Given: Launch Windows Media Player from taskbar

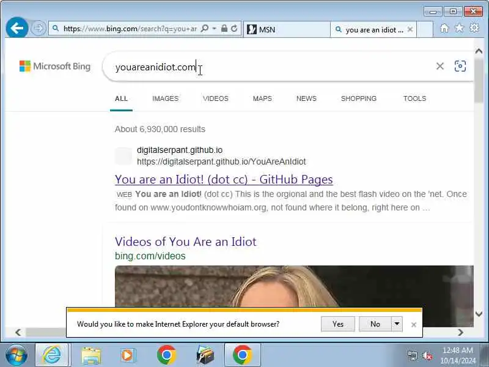Looking at the screenshot, I should point(127,355).
